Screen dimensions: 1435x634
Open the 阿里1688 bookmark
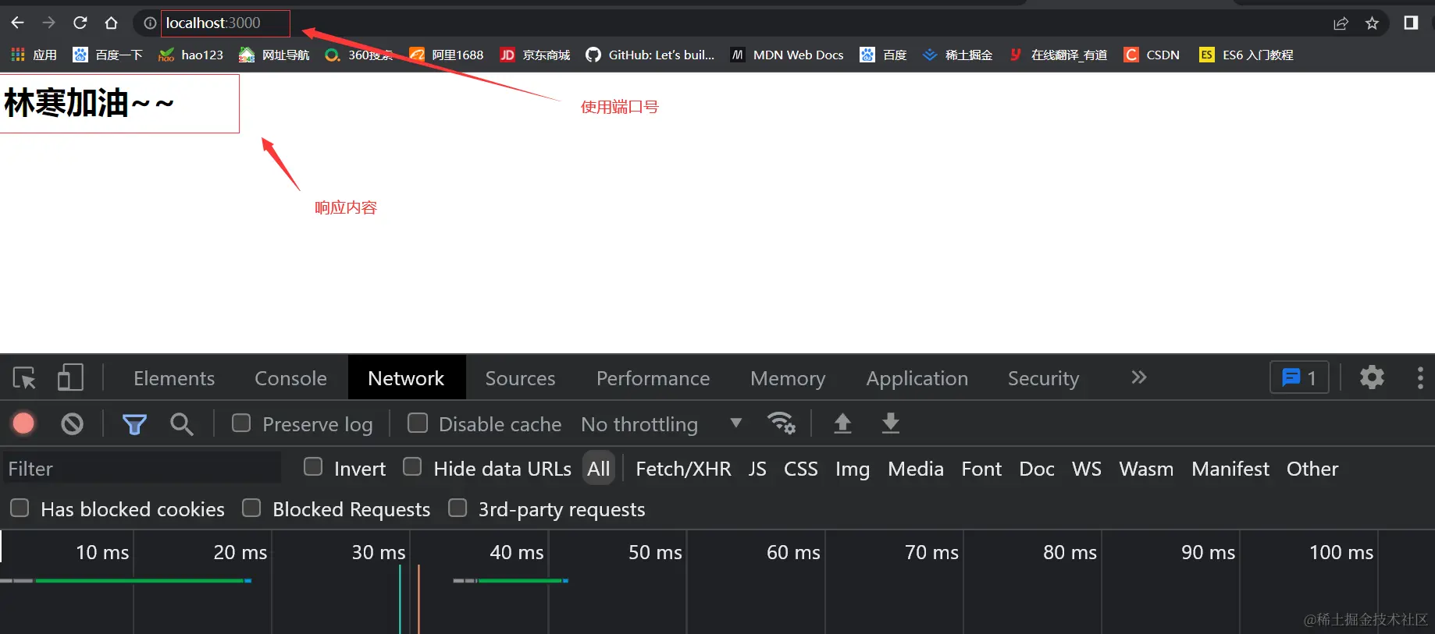click(447, 55)
